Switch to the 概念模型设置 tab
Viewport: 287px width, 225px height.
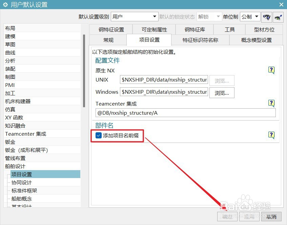tap(256, 40)
